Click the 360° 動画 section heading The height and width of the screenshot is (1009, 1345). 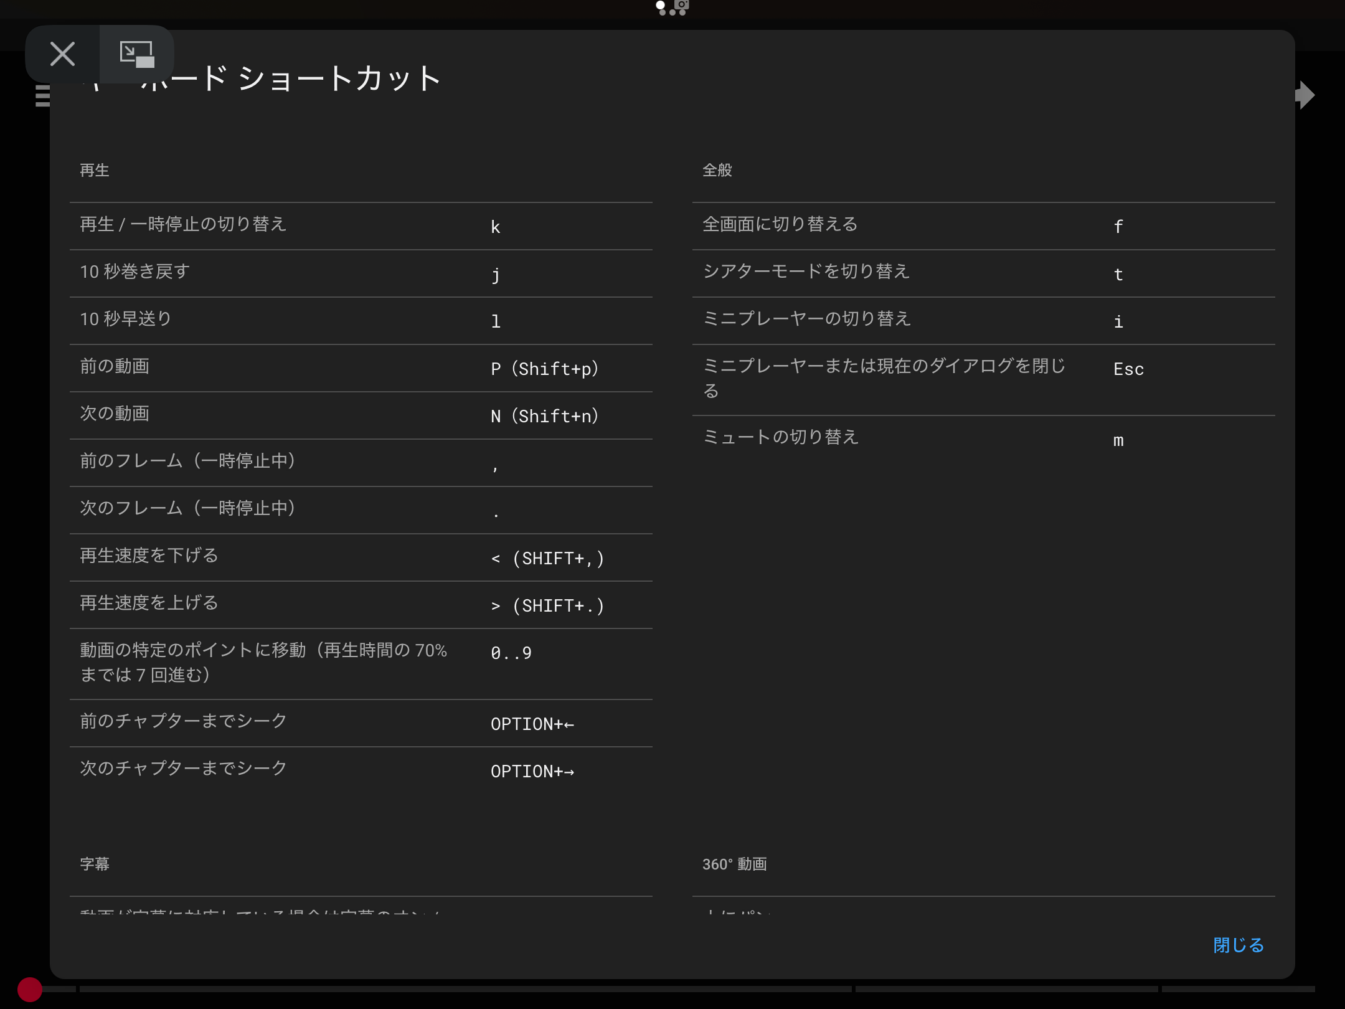tap(734, 864)
